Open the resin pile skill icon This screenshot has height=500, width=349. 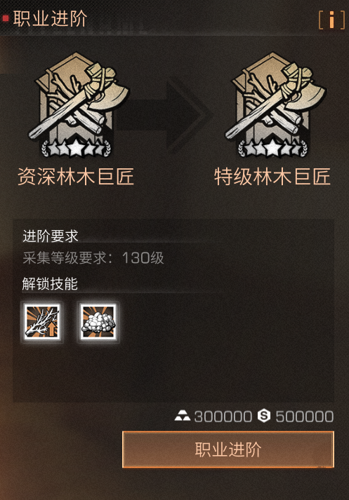click(98, 322)
